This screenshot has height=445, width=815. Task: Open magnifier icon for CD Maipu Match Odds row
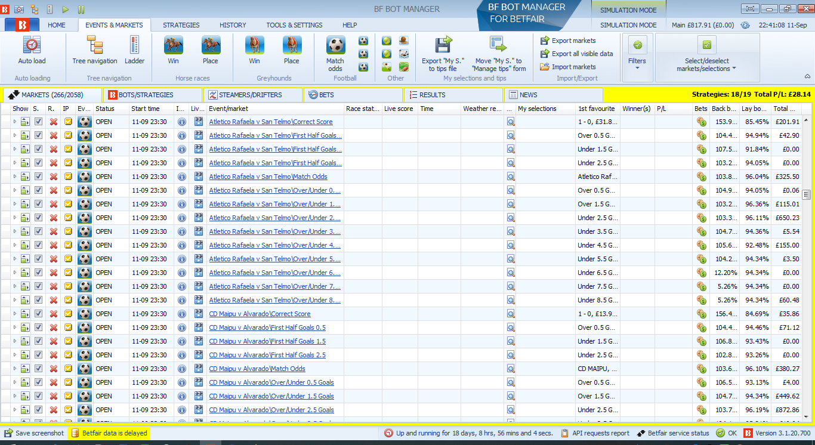click(x=511, y=369)
